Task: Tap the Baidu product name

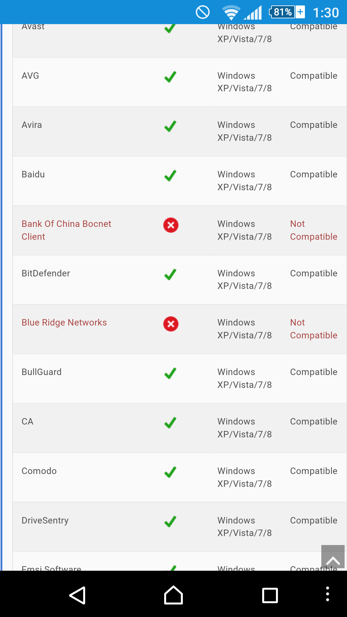Action: pos(33,174)
